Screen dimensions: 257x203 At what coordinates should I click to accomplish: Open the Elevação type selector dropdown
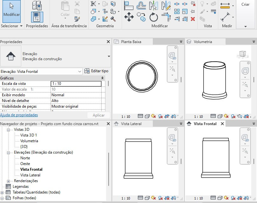pos(109,56)
